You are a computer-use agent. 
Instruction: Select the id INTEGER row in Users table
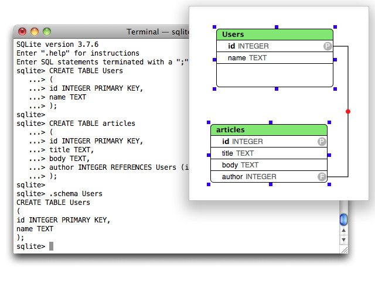(x=275, y=46)
